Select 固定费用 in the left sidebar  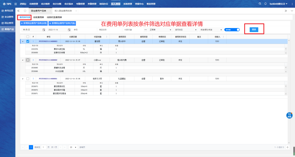pos(8,23)
